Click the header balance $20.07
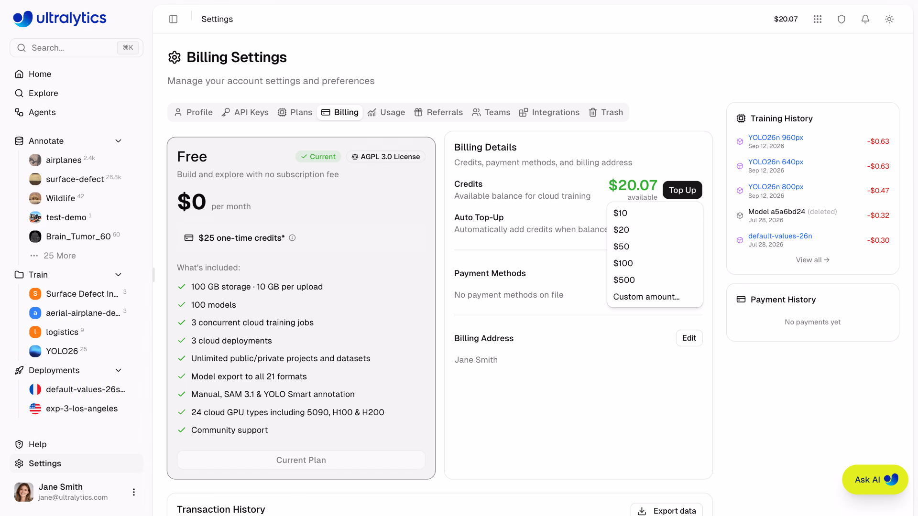 coord(786,19)
